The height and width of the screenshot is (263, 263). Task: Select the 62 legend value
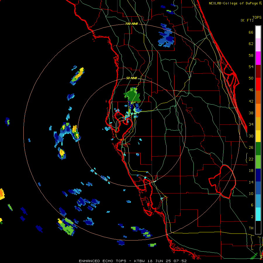[251, 44]
